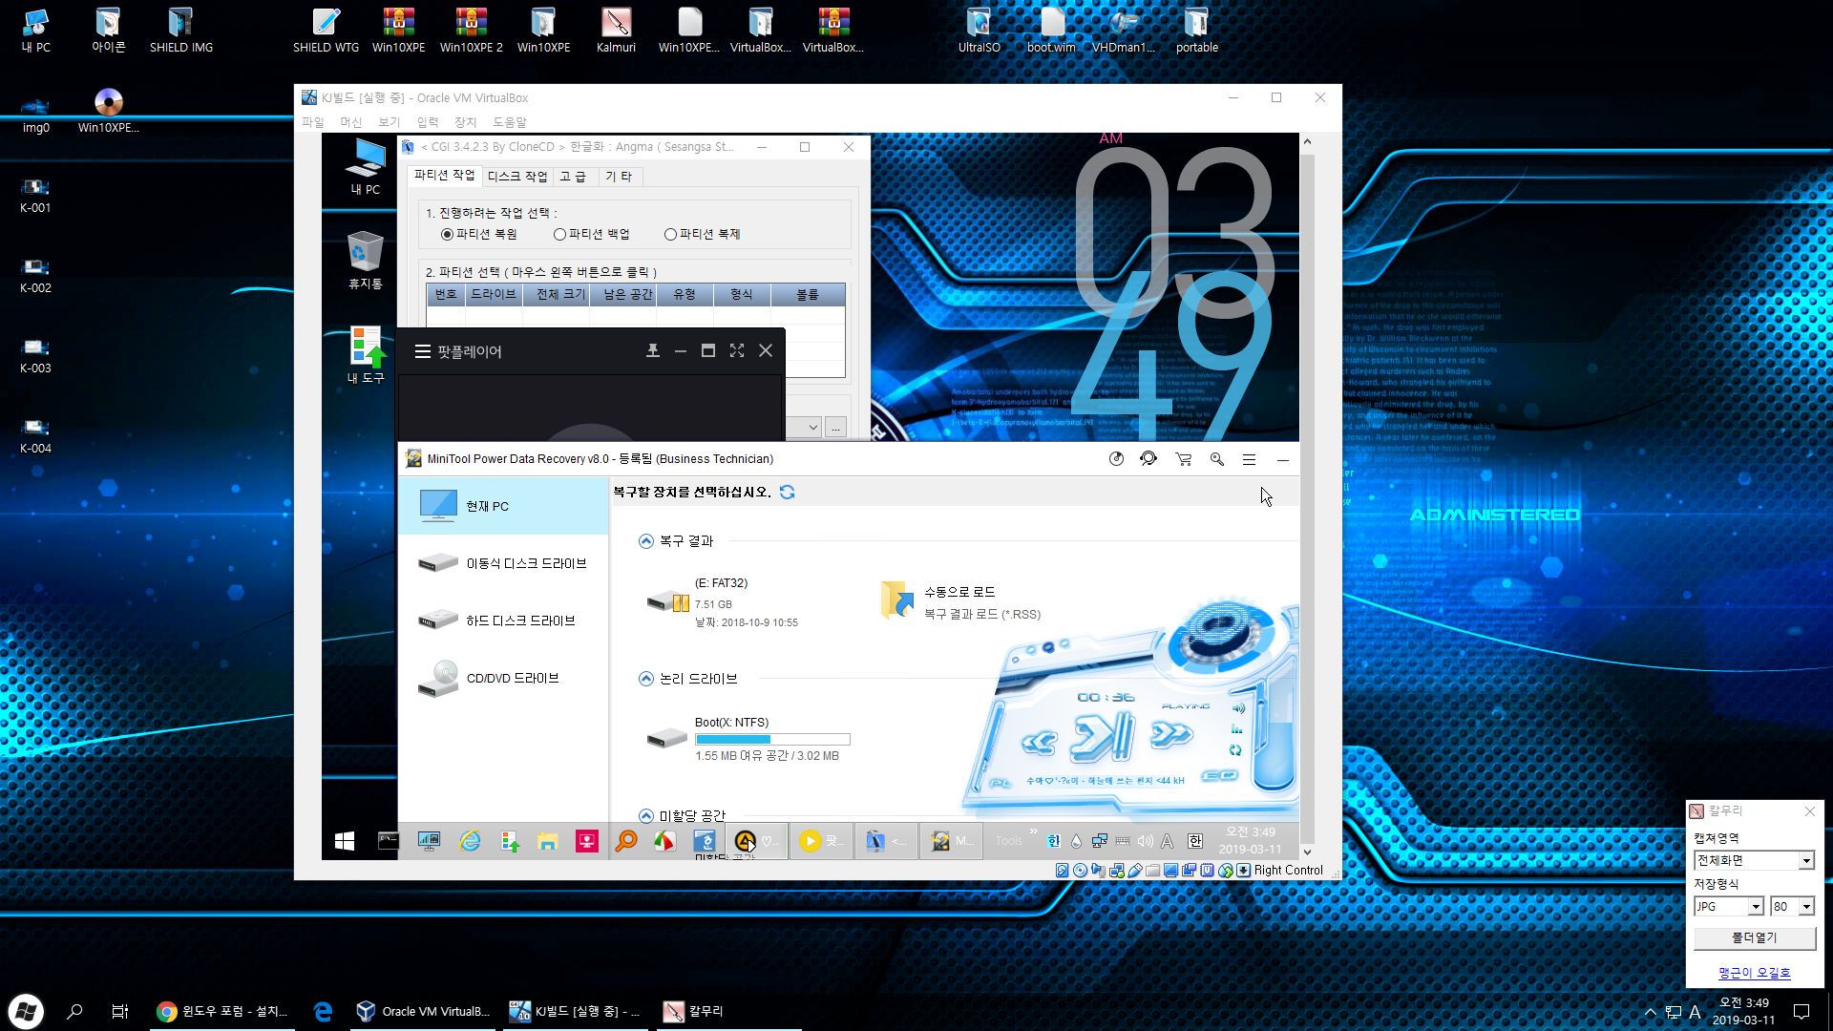Click the music widget speaker mute icon

pyautogui.click(x=1239, y=708)
